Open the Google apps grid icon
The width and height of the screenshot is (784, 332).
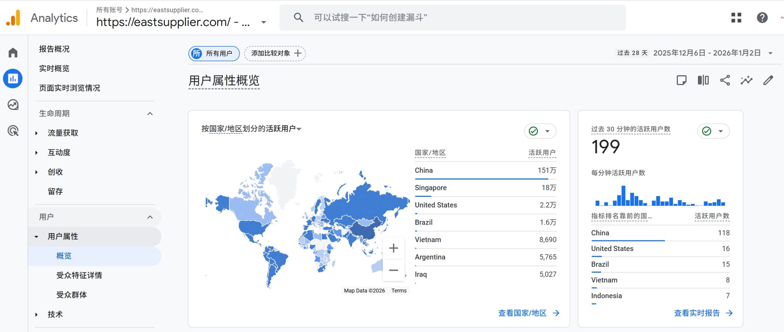tap(736, 17)
